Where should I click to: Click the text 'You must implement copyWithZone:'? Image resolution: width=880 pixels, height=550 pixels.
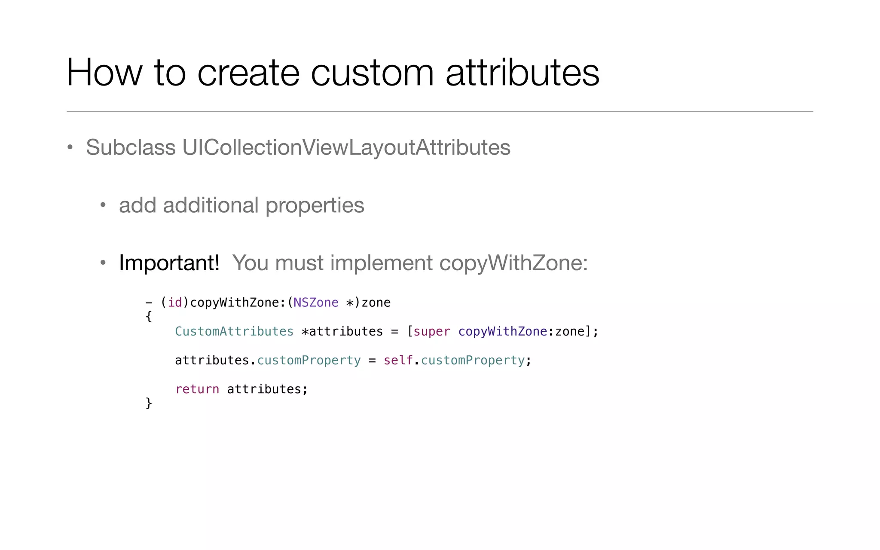click(x=410, y=263)
